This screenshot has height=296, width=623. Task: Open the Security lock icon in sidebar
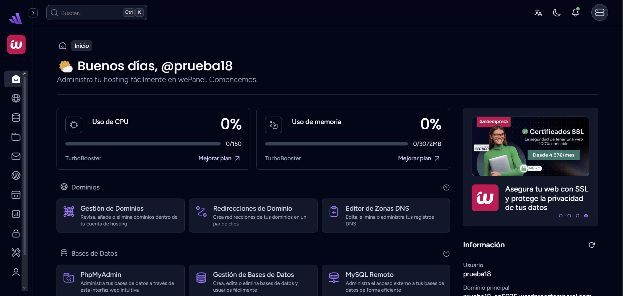[16, 234]
